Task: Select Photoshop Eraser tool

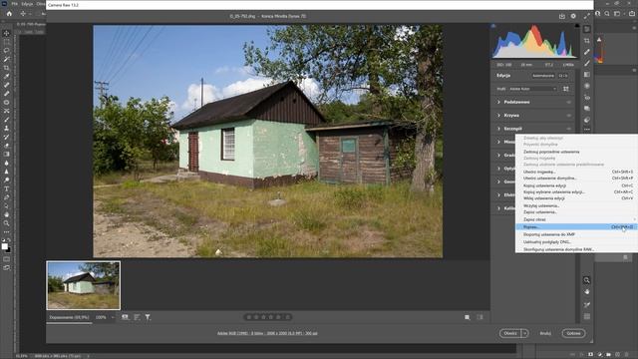Action: tap(7, 146)
